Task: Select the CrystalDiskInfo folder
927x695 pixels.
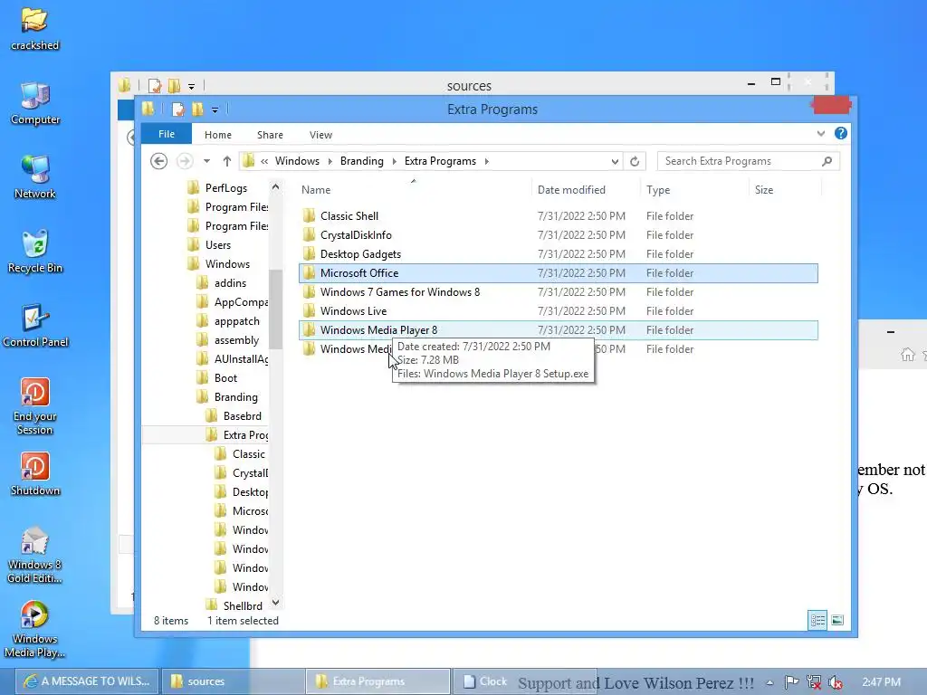Action: pyautogui.click(x=558, y=235)
